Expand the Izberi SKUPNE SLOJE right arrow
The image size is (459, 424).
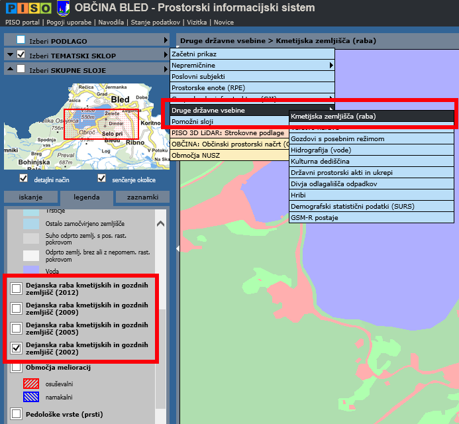click(166, 70)
